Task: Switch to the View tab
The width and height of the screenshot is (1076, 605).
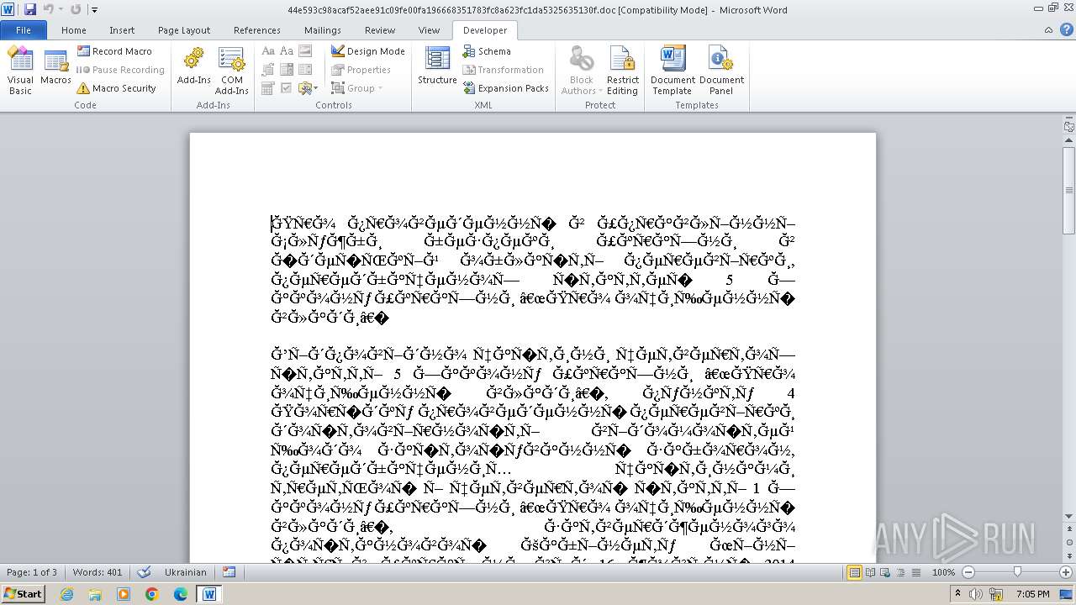Action: pos(429,30)
